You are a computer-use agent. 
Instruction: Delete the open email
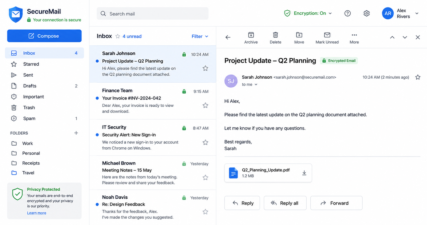click(x=275, y=38)
